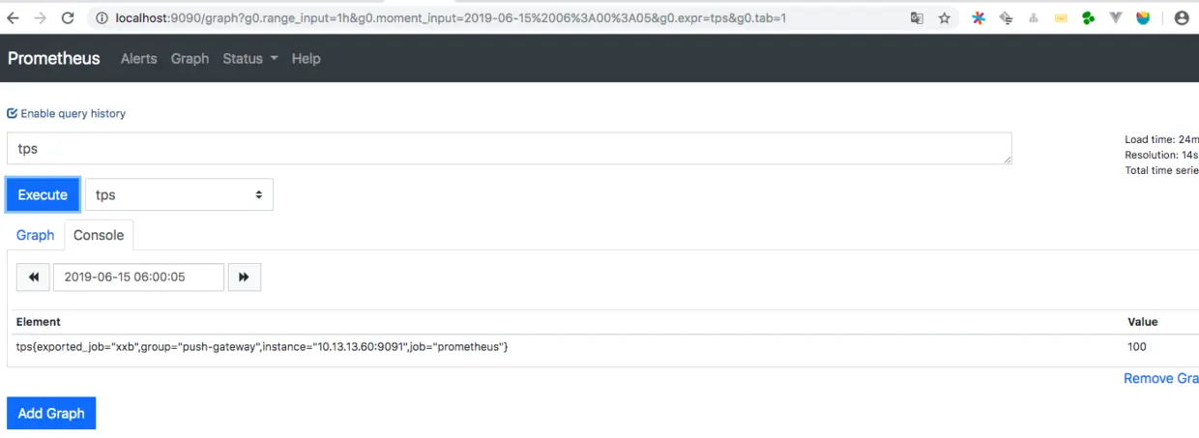This screenshot has width=1199, height=438.
Task: Toggle Enable query history checkbox
Action: tap(13, 113)
